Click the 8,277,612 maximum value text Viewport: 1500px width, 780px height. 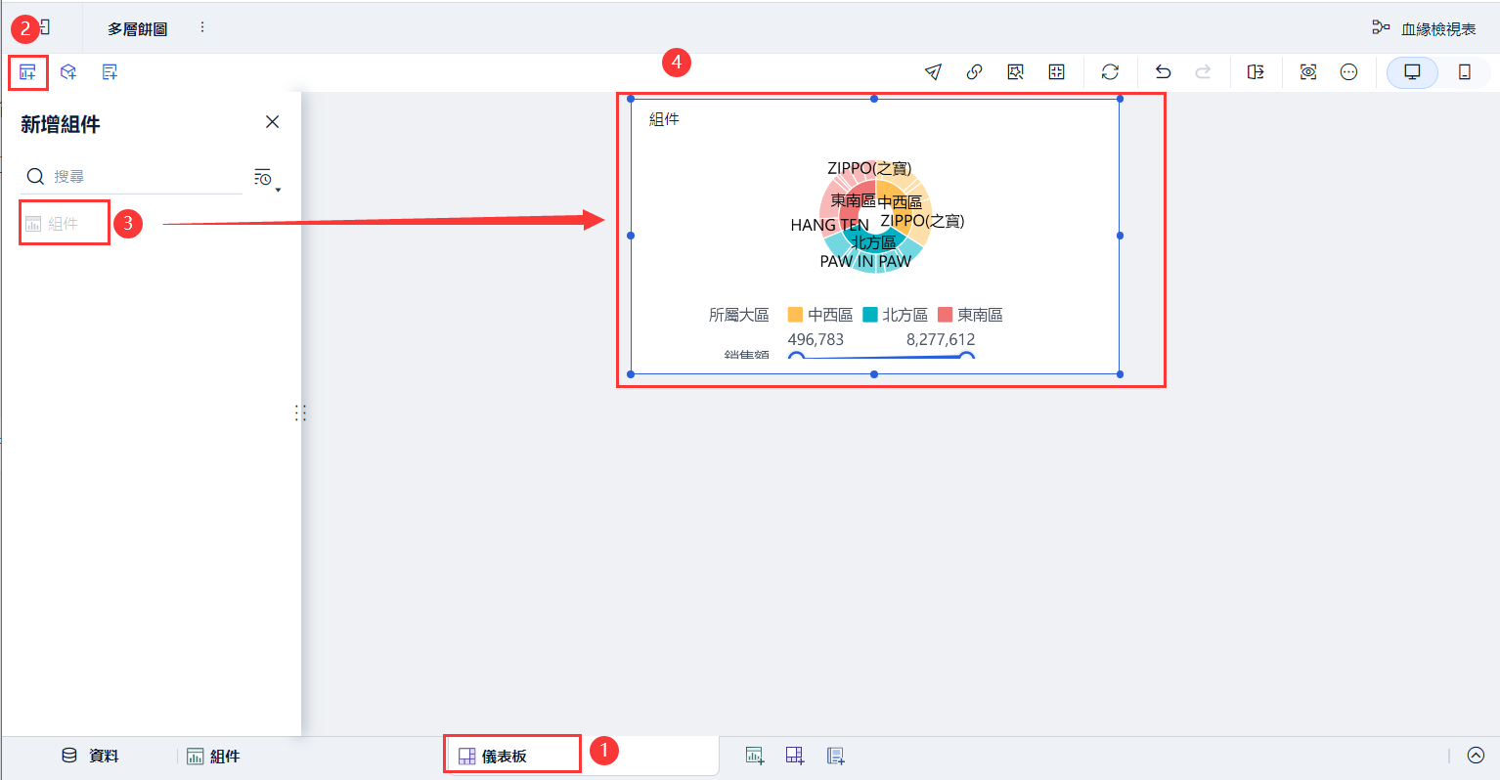tap(941, 339)
